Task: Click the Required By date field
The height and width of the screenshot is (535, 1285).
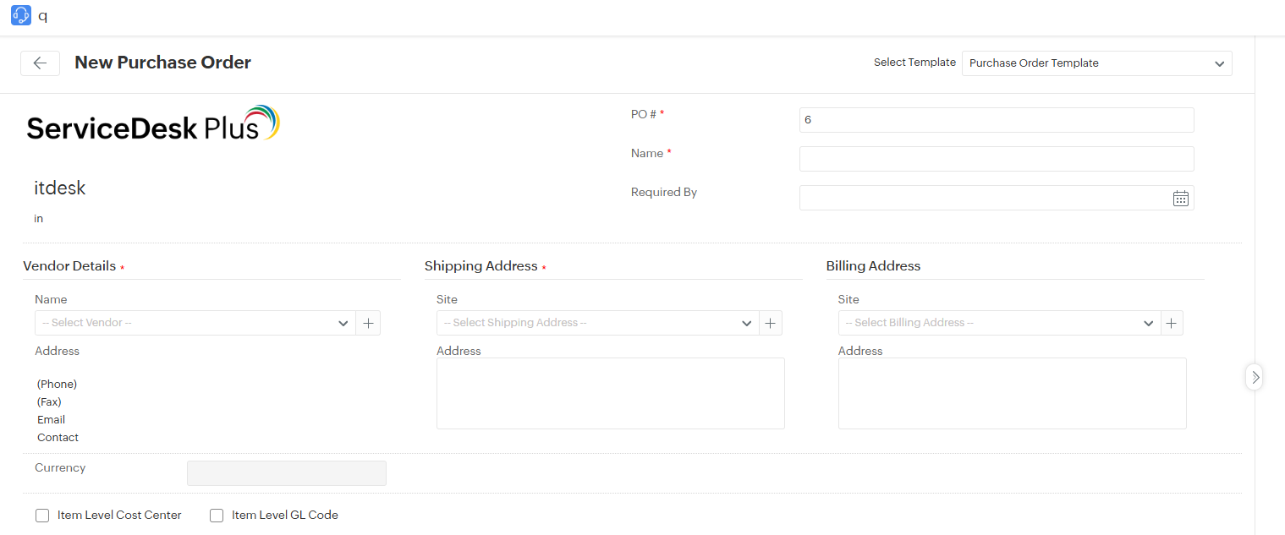Action: (981, 199)
